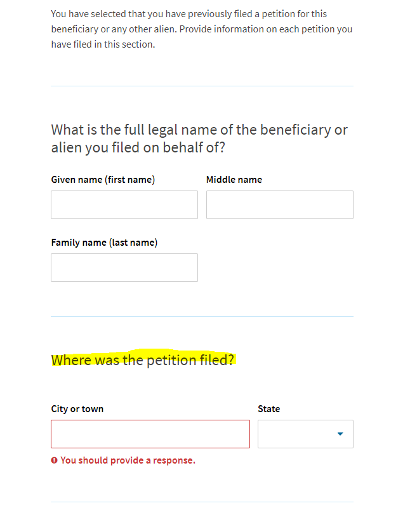Click the highlighted 'Where was the petition filed?' heading
417x515 pixels.
tap(143, 360)
